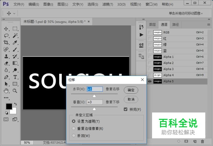
Task: Click 确定 in the 位移 dialog
Action: (x=131, y=90)
